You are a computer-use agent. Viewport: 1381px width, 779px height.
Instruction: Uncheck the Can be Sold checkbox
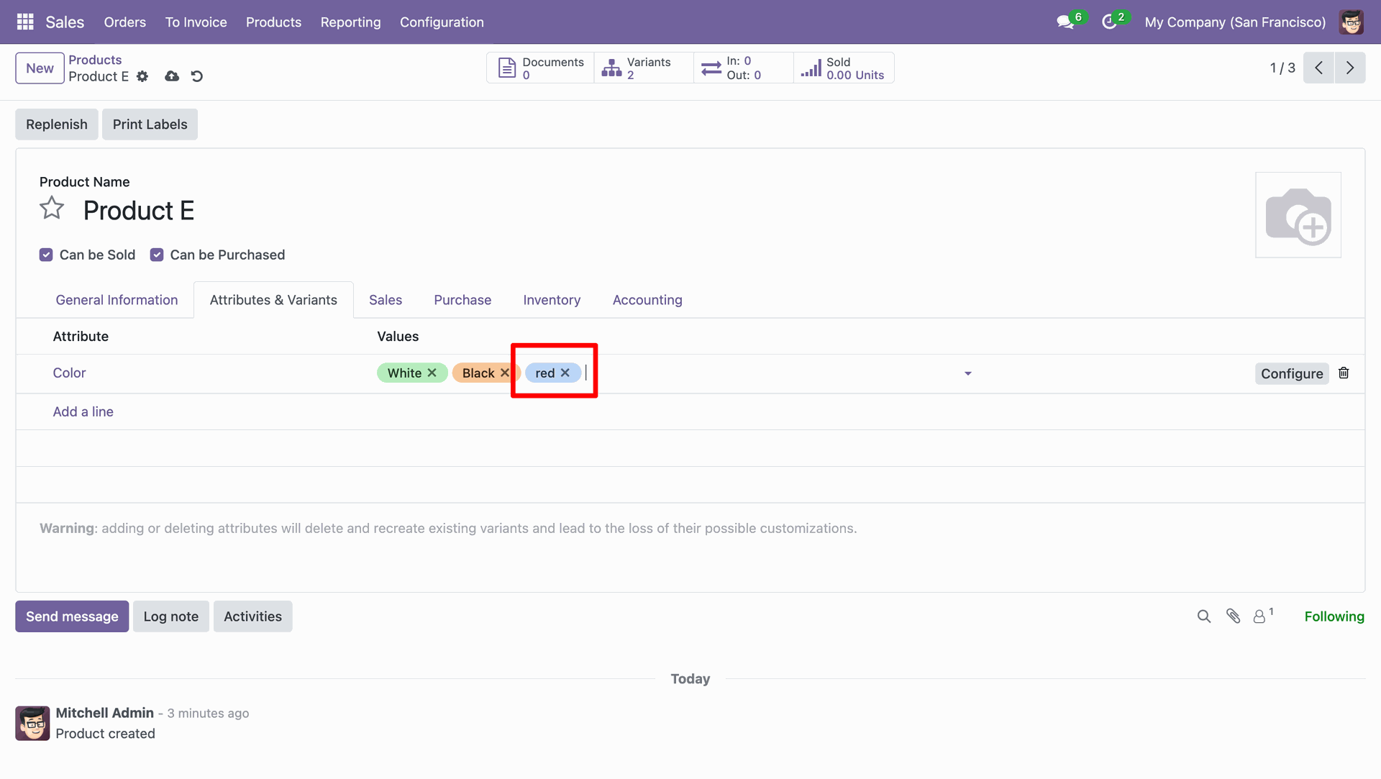coord(46,255)
